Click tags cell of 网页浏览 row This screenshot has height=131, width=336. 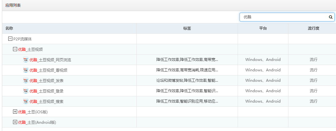point(187,60)
